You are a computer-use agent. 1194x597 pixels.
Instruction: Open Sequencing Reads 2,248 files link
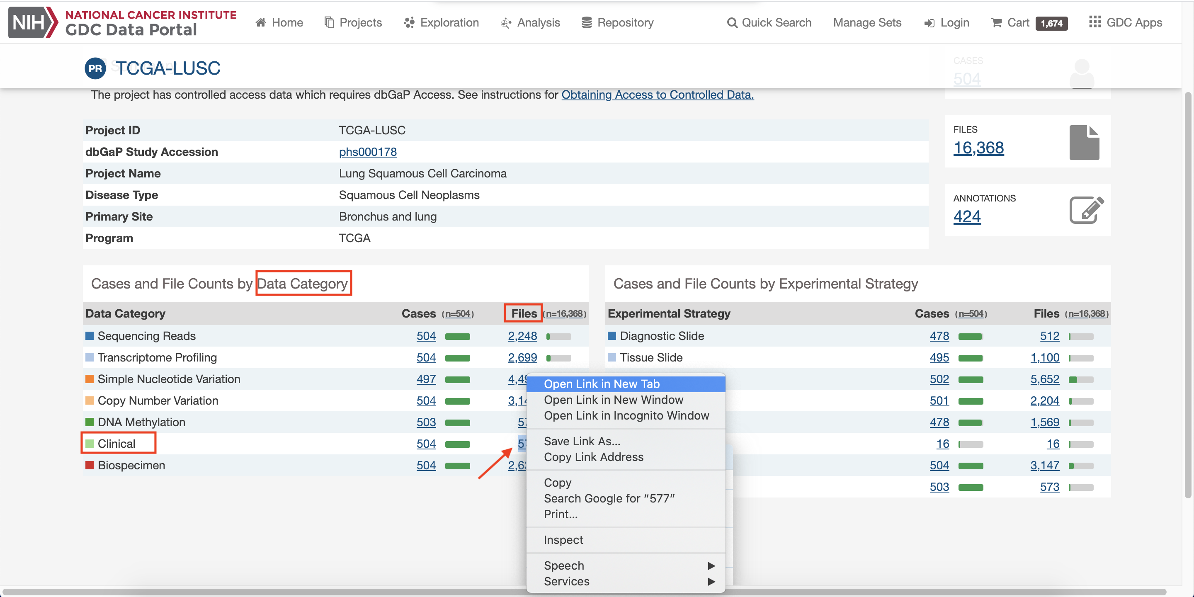click(522, 336)
